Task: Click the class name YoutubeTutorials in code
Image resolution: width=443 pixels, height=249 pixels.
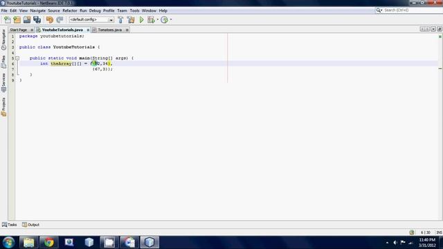Action: pos(74,47)
